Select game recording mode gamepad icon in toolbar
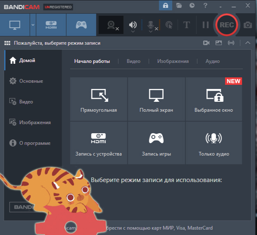Screen dimensions: 257x235 point(81,25)
